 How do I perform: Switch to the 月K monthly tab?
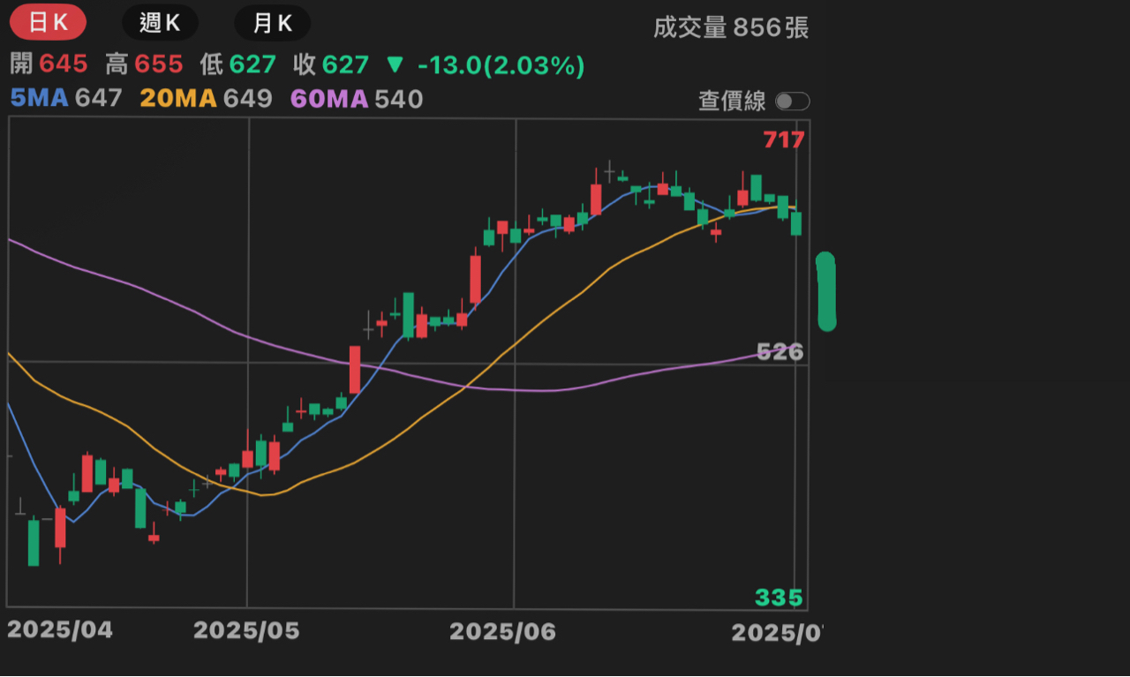coord(272,23)
